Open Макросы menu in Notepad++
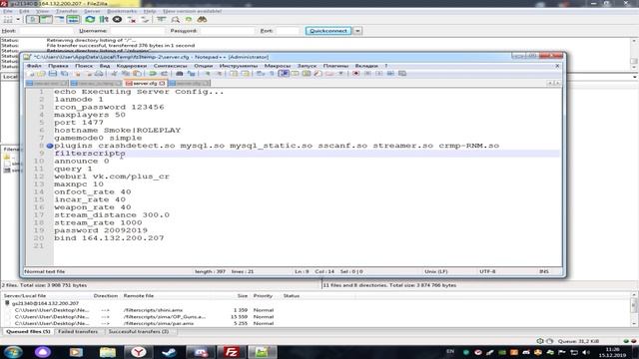Screen dimensions: 639x359 tap(278, 66)
